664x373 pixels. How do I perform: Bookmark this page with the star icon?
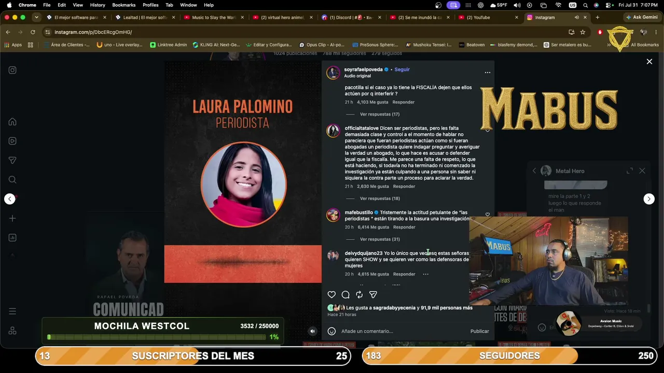point(583,32)
